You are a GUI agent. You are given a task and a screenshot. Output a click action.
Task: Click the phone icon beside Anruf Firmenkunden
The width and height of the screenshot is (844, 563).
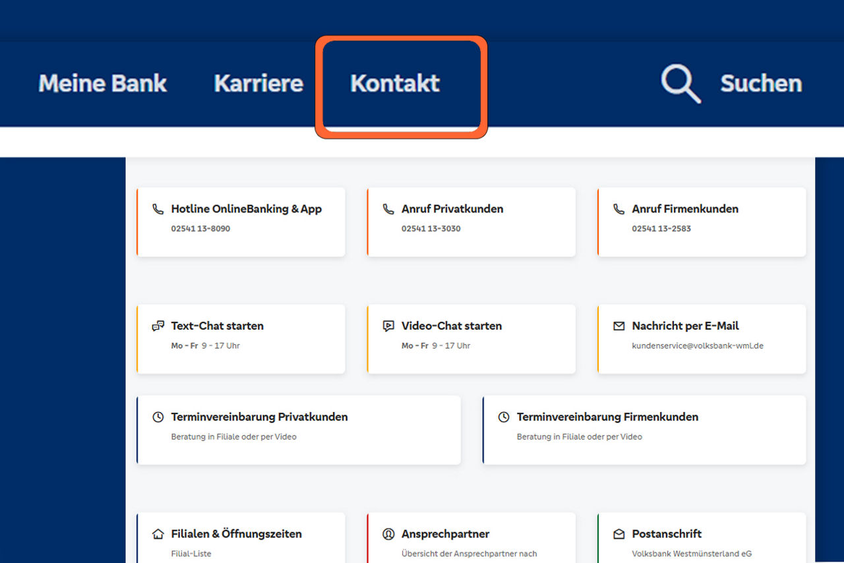pyautogui.click(x=618, y=209)
